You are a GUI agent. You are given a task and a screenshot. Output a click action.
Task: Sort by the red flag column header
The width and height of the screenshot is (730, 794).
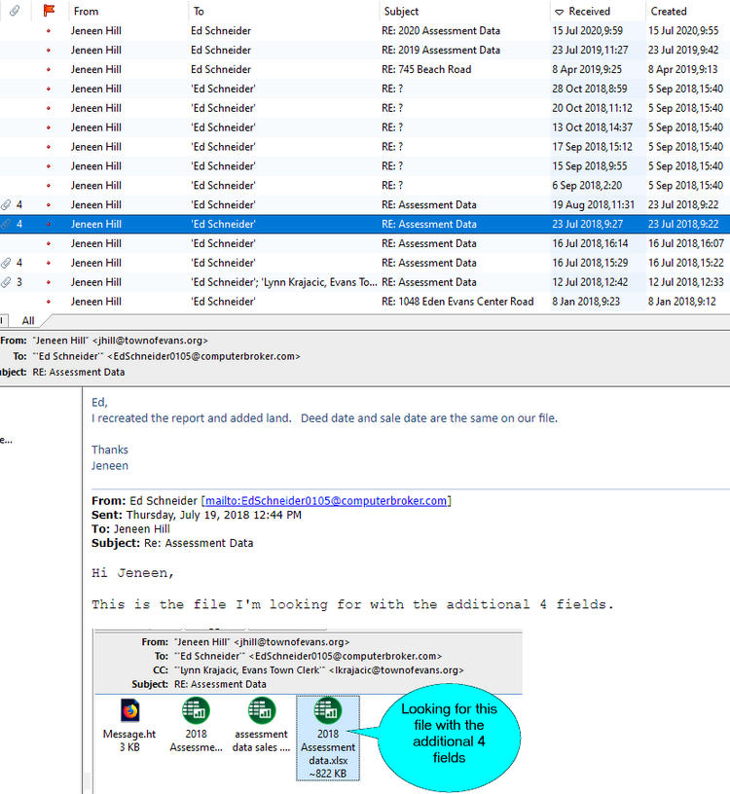(x=49, y=11)
